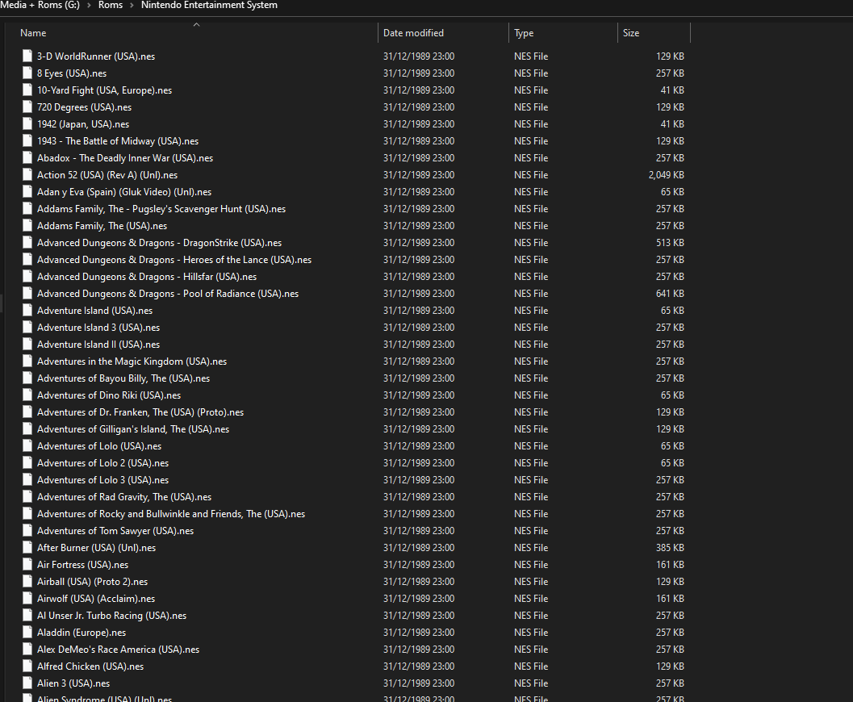This screenshot has width=853, height=702.
Task: Toggle the sort direction arrow above Name column
Action: pos(196,24)
